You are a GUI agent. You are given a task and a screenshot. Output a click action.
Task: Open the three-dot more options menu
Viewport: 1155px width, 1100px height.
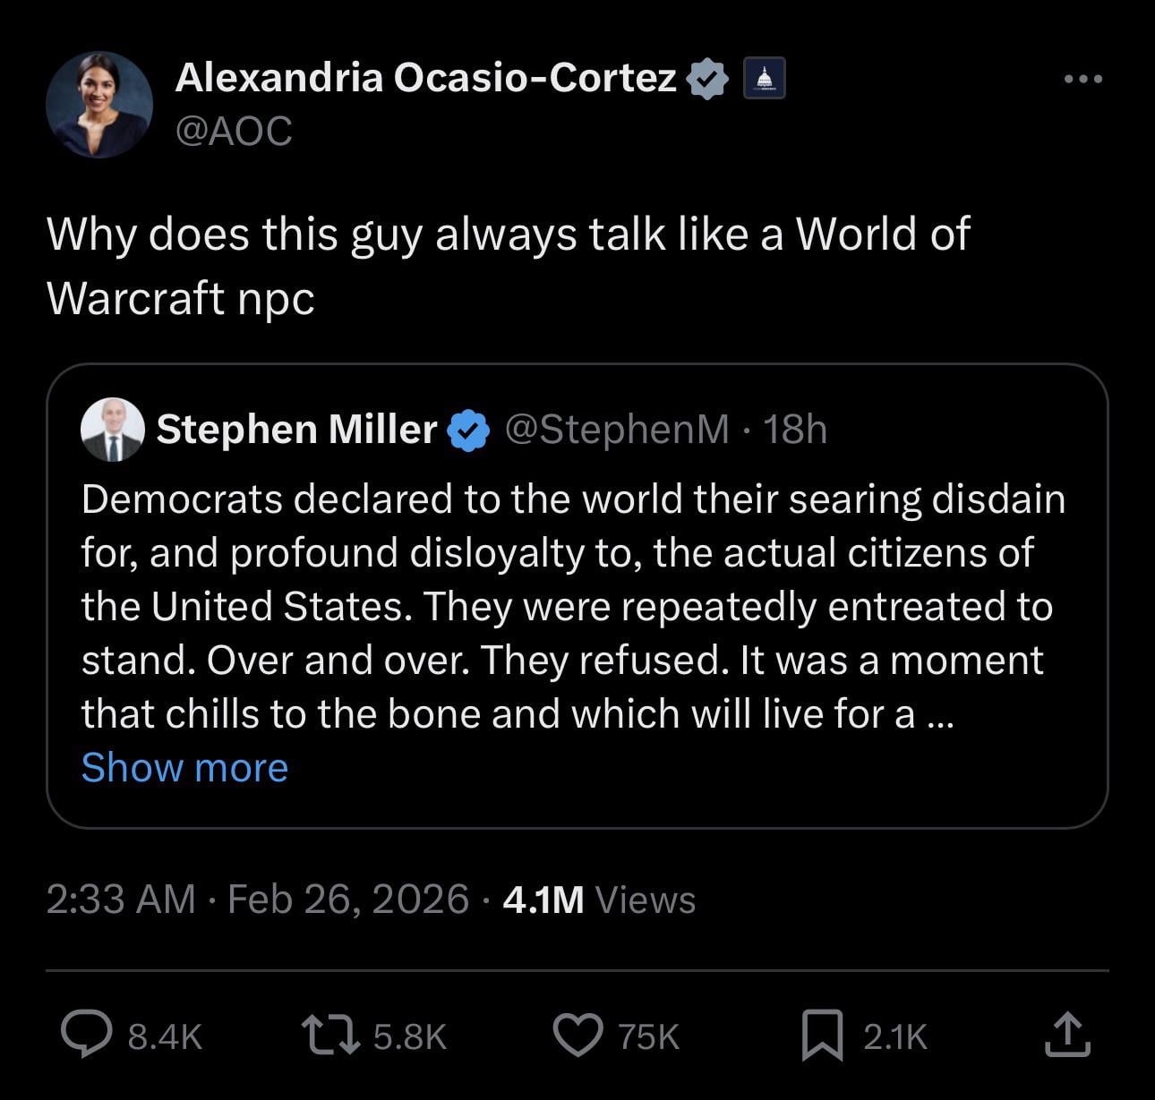click(x=1083, y=79)
